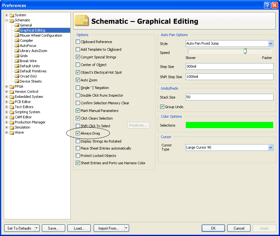Click into the Step Size field
Image resolution: width=280 pixels, height=236 pixels.
[229, 66]
